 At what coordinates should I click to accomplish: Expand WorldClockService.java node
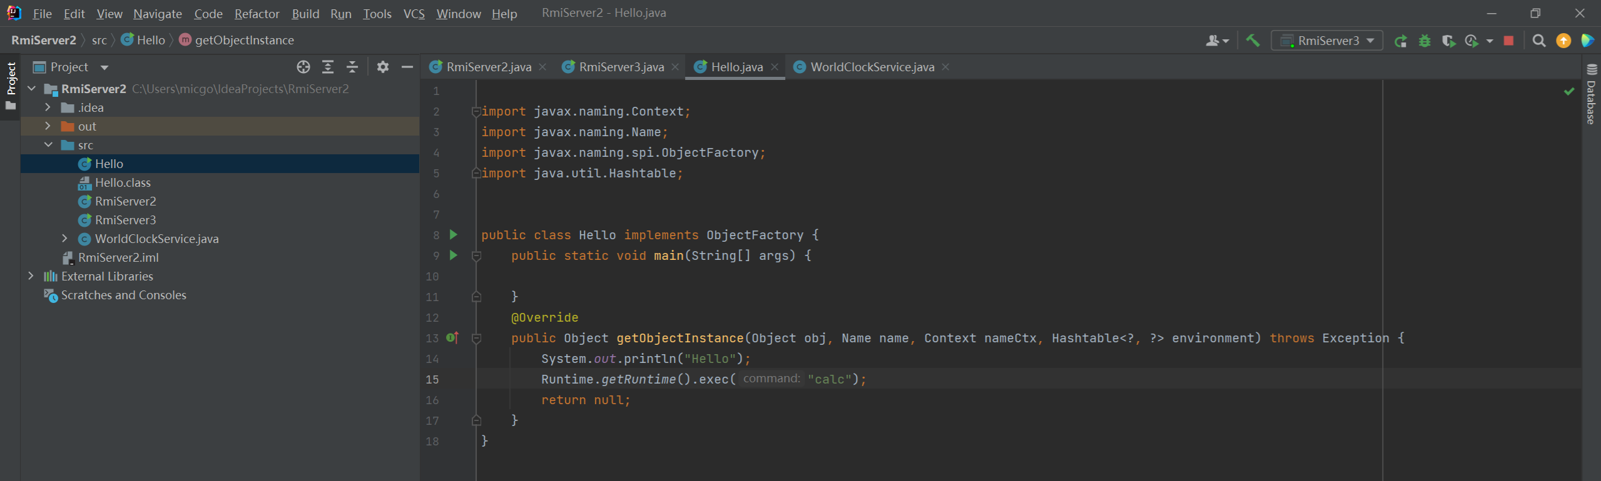point(64,239)
